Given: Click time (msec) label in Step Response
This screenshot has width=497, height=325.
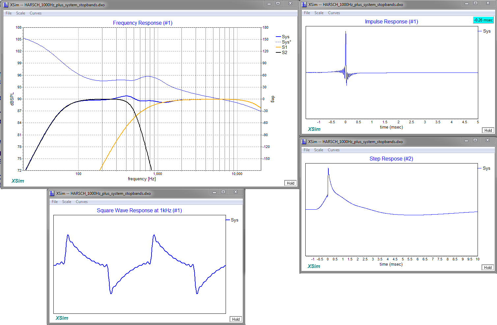Looking at the screenshot, I should pos(391,264).
